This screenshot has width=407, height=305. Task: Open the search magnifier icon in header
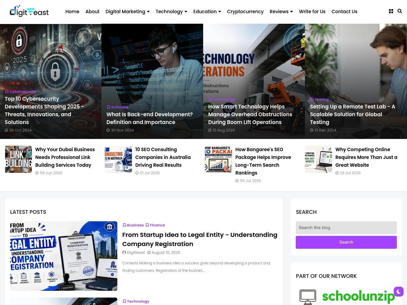coord(400,11)
